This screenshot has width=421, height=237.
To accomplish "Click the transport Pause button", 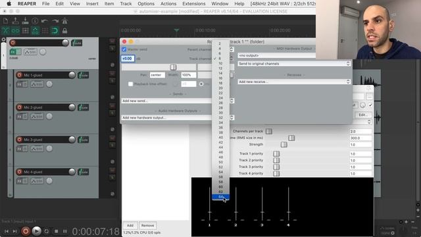I will 65,231.
